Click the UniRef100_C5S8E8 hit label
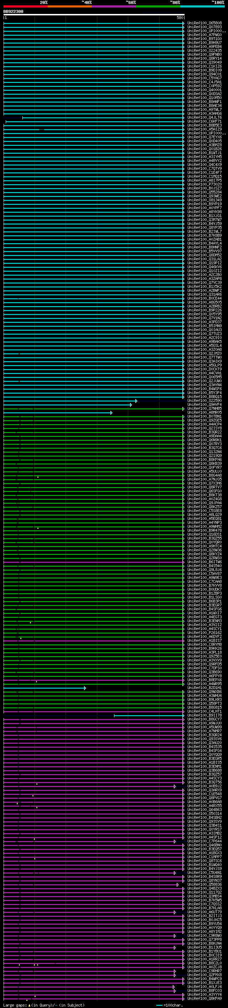Viewport: 228px width, 1008px height. 204,511
